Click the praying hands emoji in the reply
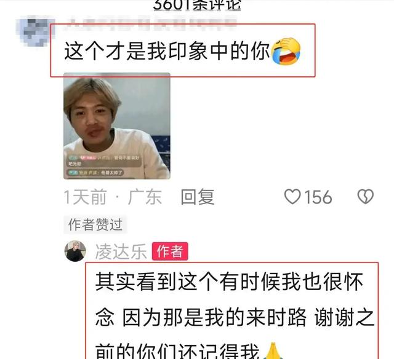 [274, 351]
